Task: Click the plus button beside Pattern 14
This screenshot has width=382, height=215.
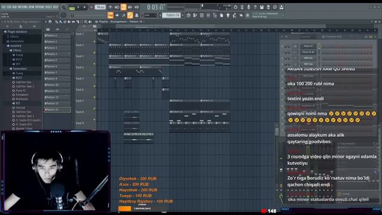Action: pyautogui.click(x=183, y=16)
